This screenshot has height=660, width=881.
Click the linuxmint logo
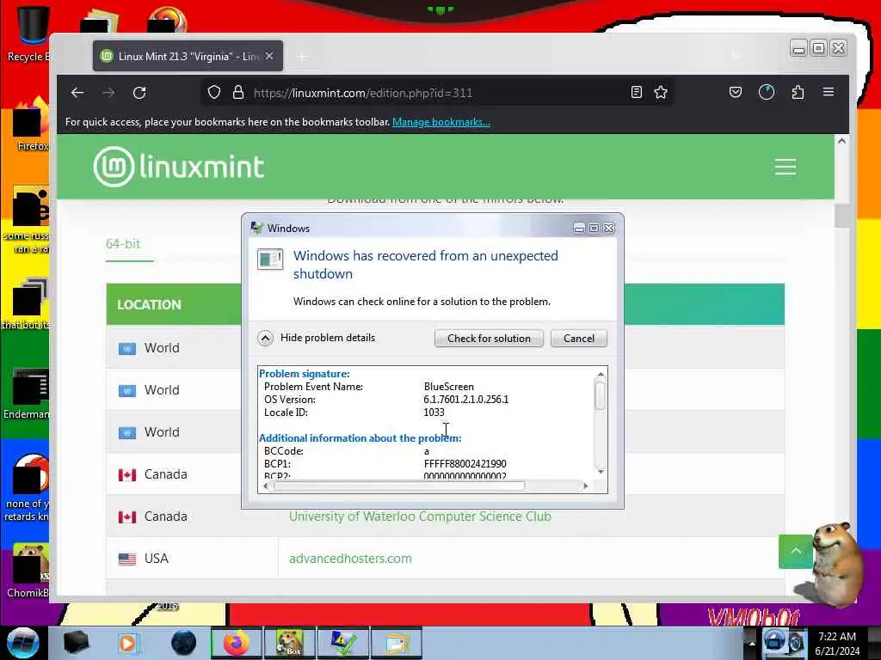(x=179, y=167)
